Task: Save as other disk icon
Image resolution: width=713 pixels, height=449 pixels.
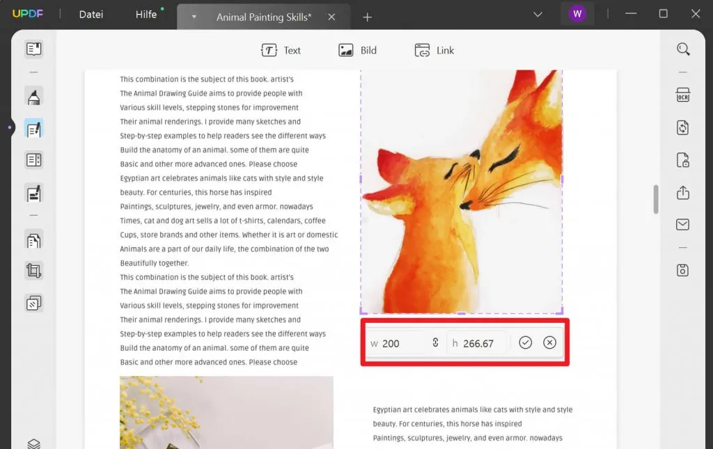Action: point(682,270)
